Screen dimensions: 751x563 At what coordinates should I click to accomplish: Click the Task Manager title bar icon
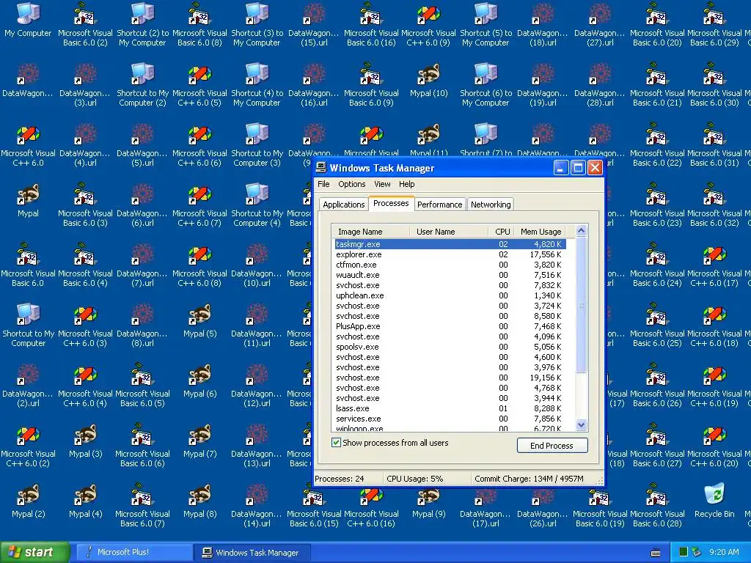(x=321, y=168)
